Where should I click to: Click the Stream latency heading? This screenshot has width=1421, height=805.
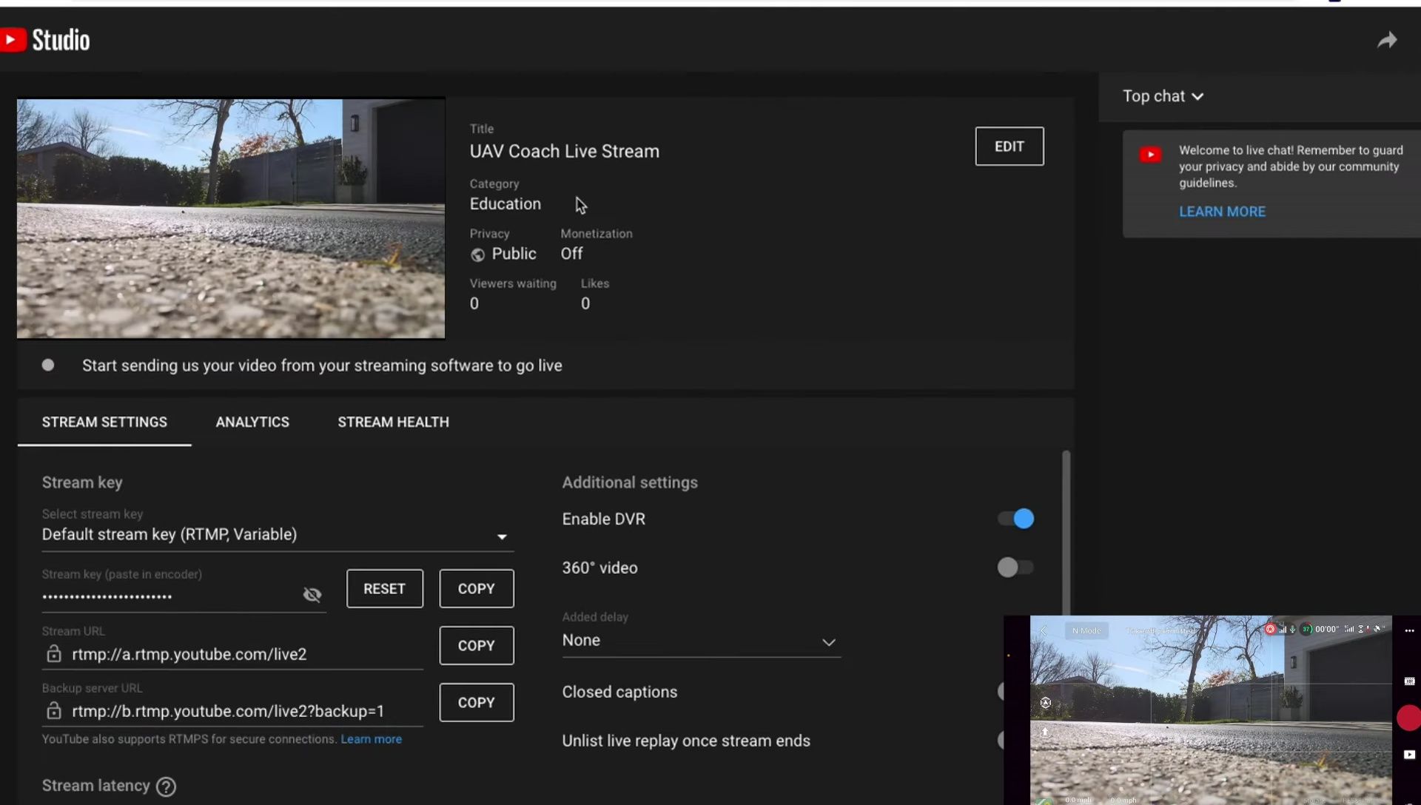(95, 786)
